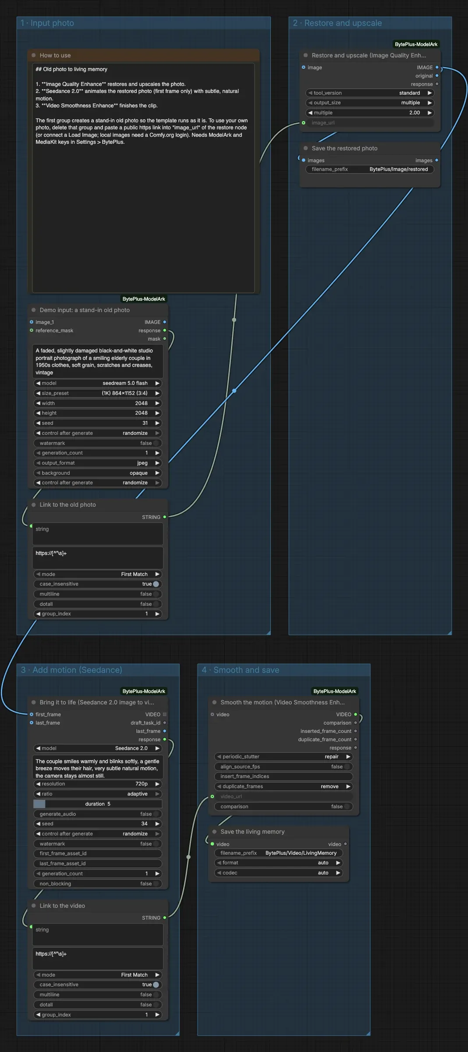Click the filename_prefix field BytePlus/Image/restored
This screenshot has height=1052, width=468.
coord(370,169)
